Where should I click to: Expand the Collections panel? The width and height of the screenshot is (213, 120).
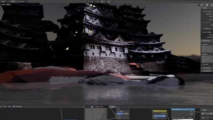pos(206,68)
